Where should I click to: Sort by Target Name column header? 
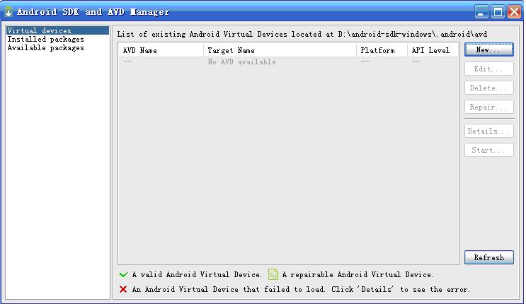click(280, 50)
